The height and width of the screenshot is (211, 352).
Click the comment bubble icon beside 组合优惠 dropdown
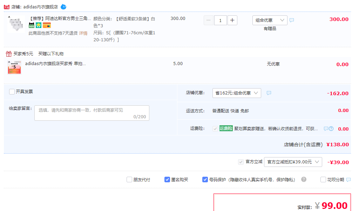(292, 20)
